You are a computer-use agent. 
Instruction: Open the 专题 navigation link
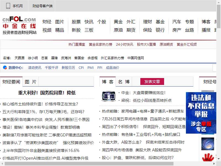[190, 22]
